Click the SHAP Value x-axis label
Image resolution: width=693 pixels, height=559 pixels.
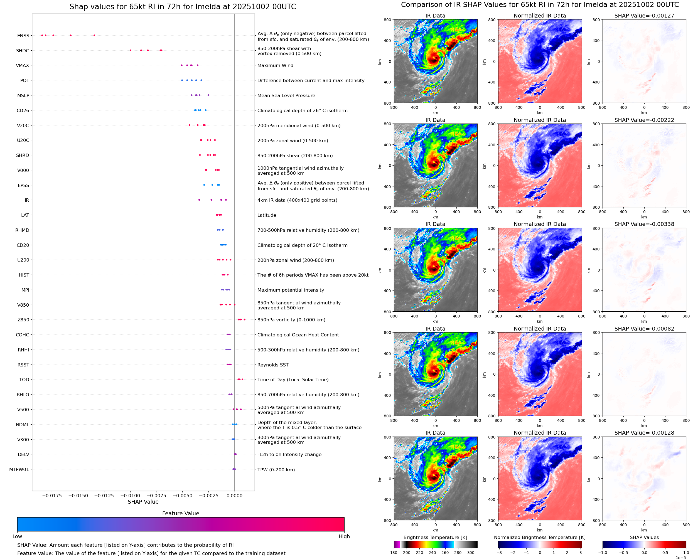143,502
